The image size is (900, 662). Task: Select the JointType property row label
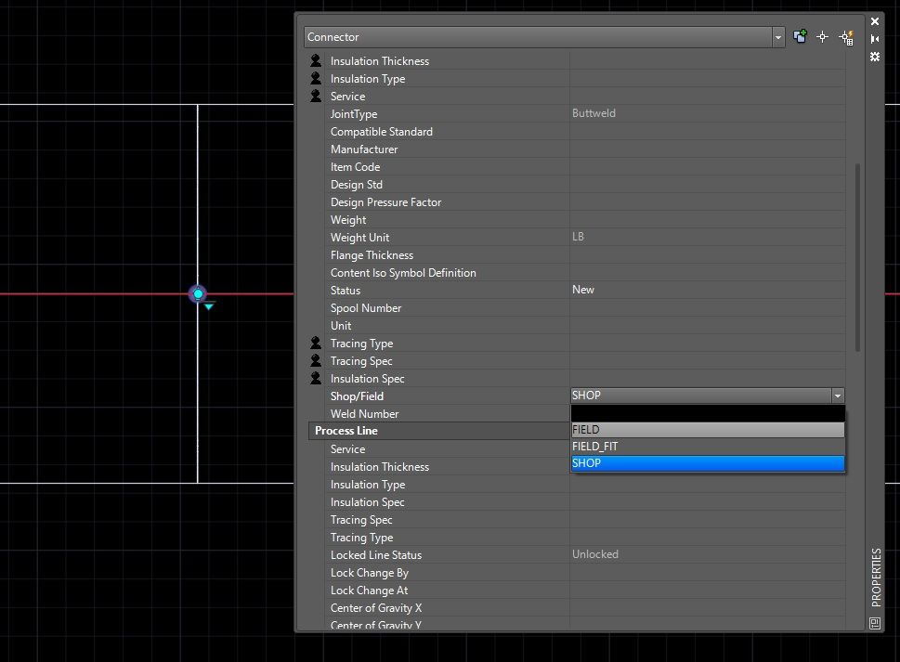click(x=354, y=114)
